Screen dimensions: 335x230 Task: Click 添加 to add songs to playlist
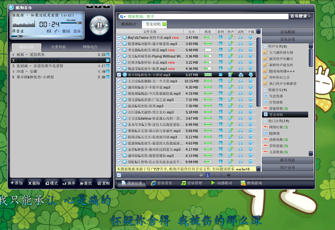pyautogui.click(x=17, y=183)
